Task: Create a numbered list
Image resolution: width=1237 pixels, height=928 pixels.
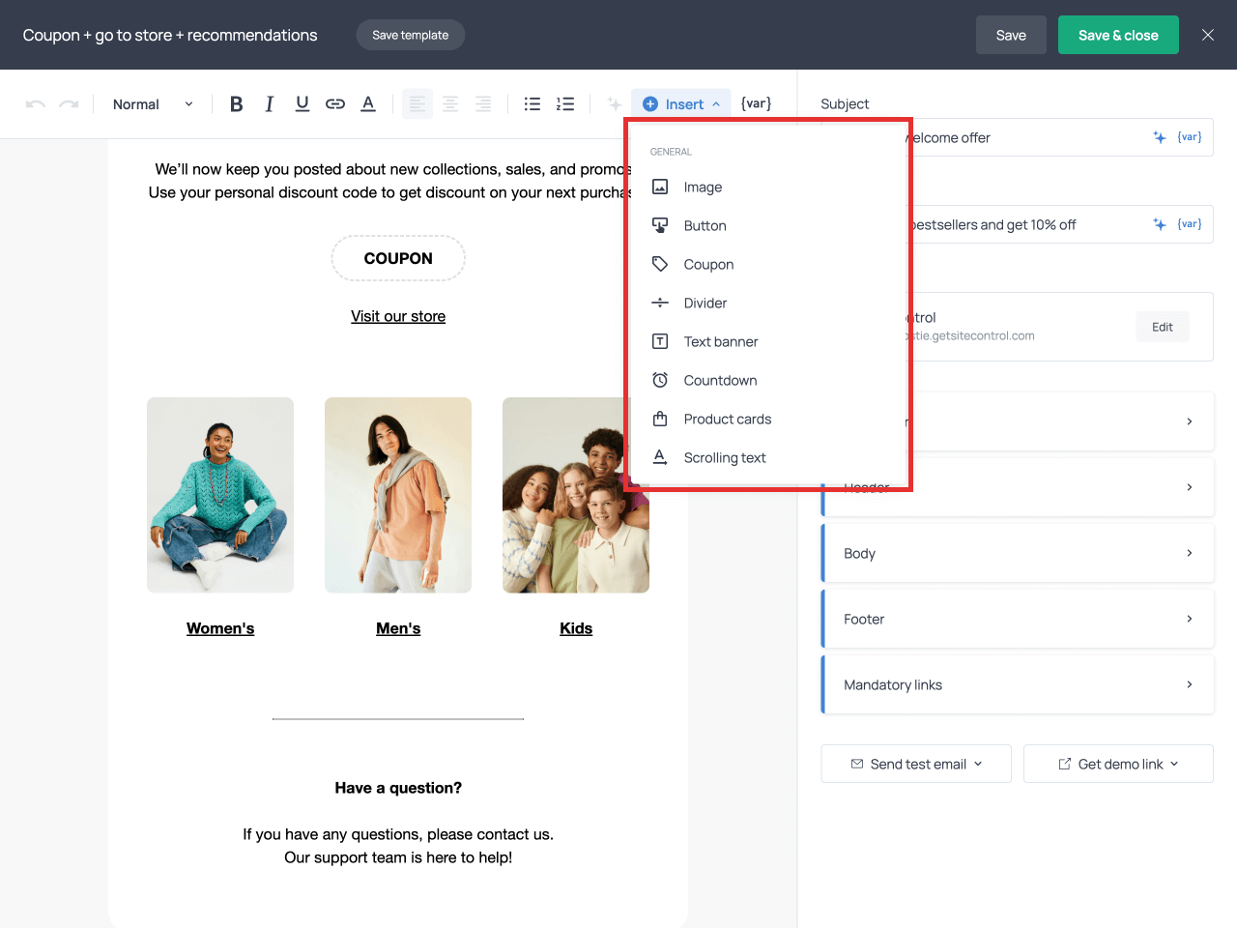Action: [565, 104]
